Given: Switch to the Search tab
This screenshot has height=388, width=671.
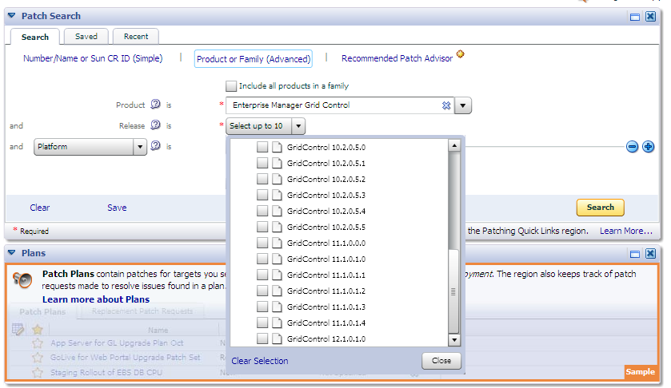Looking at the screenshot, I should (x=35, y=38).
